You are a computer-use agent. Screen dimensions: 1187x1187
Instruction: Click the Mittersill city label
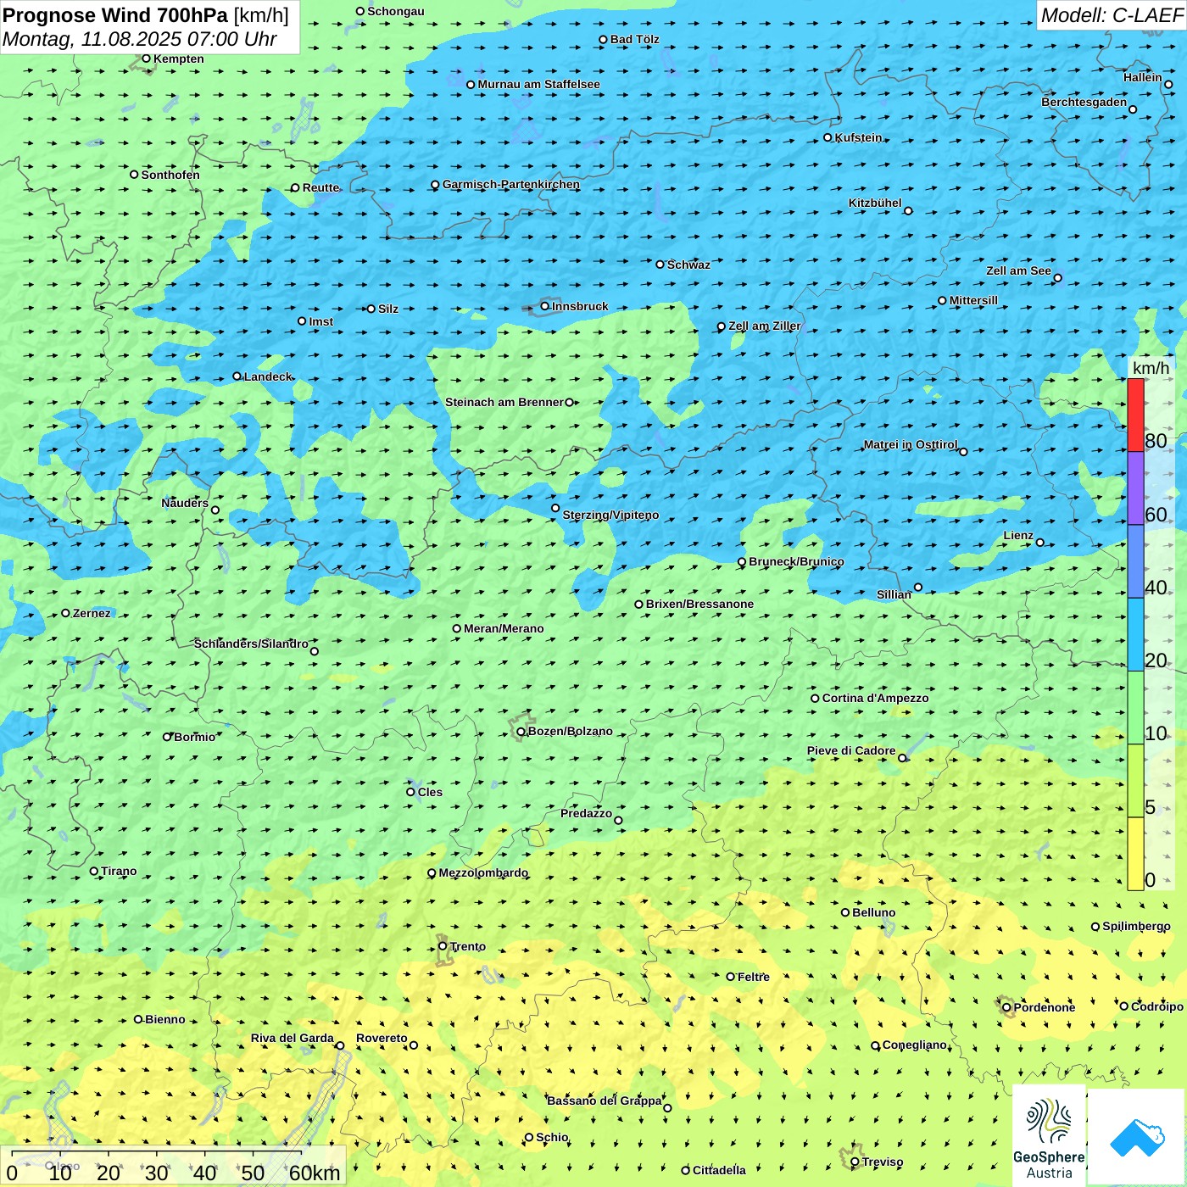[973, 300]
